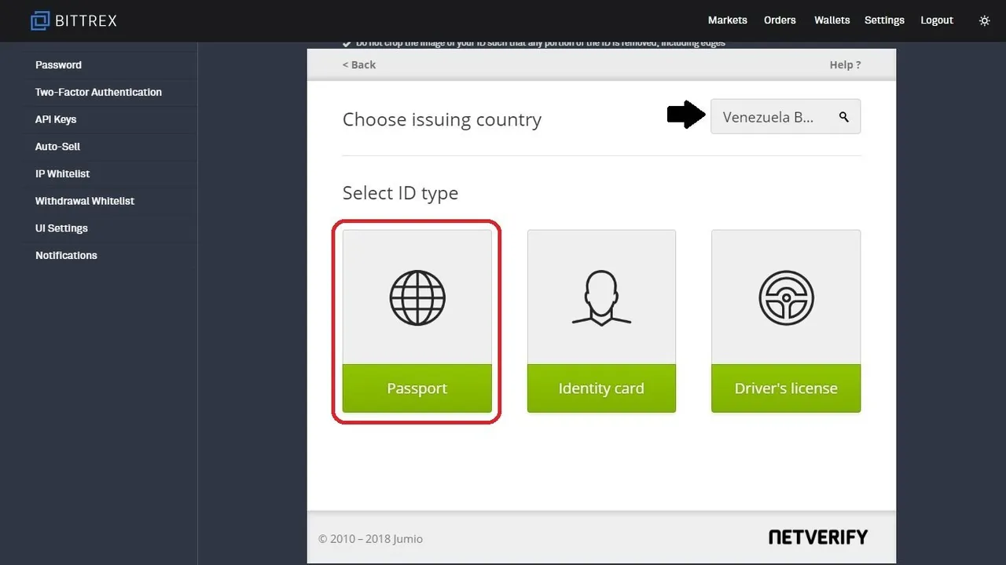This screenshot has width=1006, height=565.
Task: Open the Orders menu
Action: [x=780, y=20]
